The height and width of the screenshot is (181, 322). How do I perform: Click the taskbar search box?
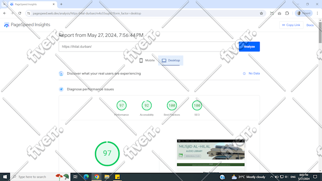pyautogui.click(x=40, y=177)
